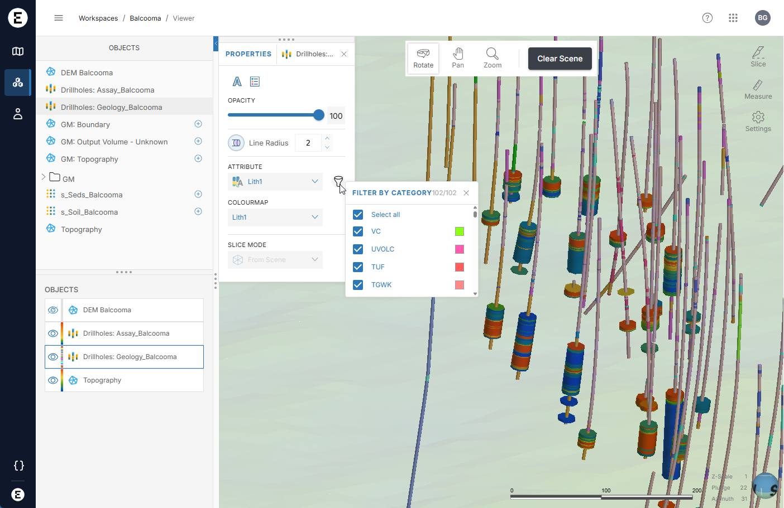Expand the GM folder
The height and width of the screenshot is (508, 784).
44,177
